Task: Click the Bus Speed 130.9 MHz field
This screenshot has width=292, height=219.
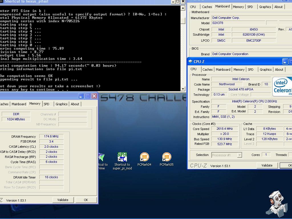Action: coord(225,139)
